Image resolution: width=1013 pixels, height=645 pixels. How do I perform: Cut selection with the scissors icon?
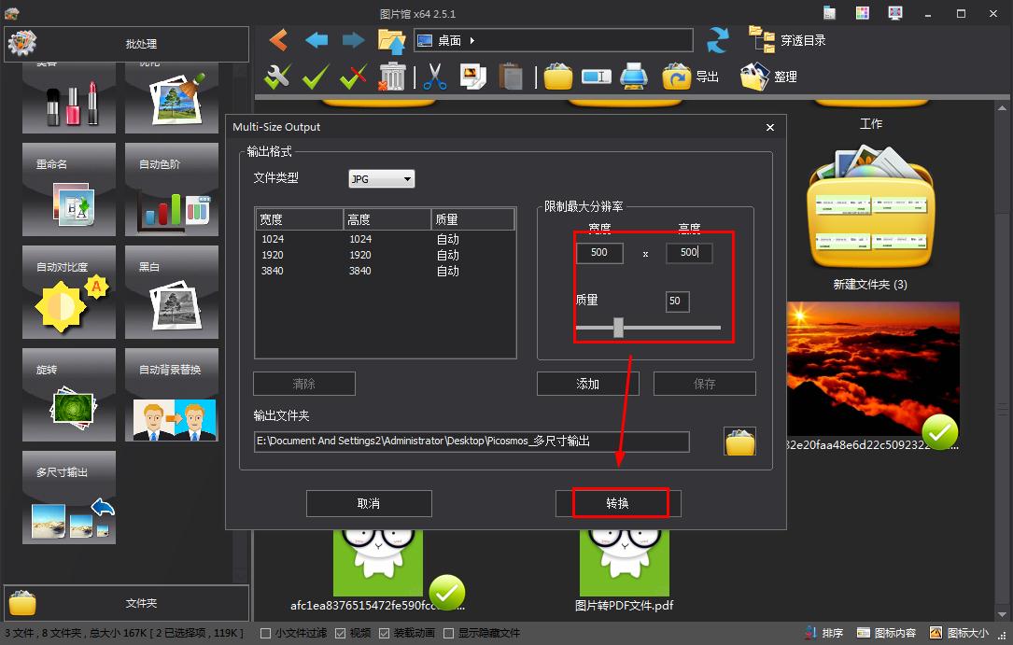435,77
